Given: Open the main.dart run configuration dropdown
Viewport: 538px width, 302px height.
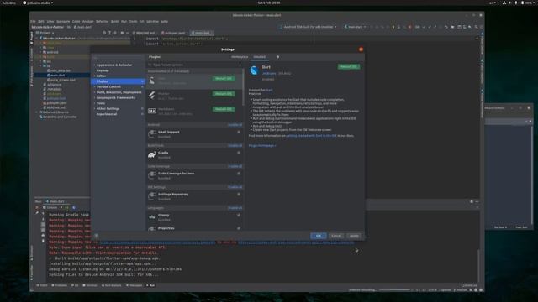Looking at the screenshot, I should point(355,27).
